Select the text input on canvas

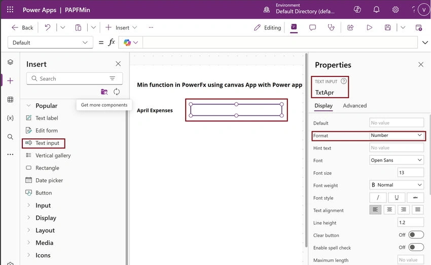point(236,110)
